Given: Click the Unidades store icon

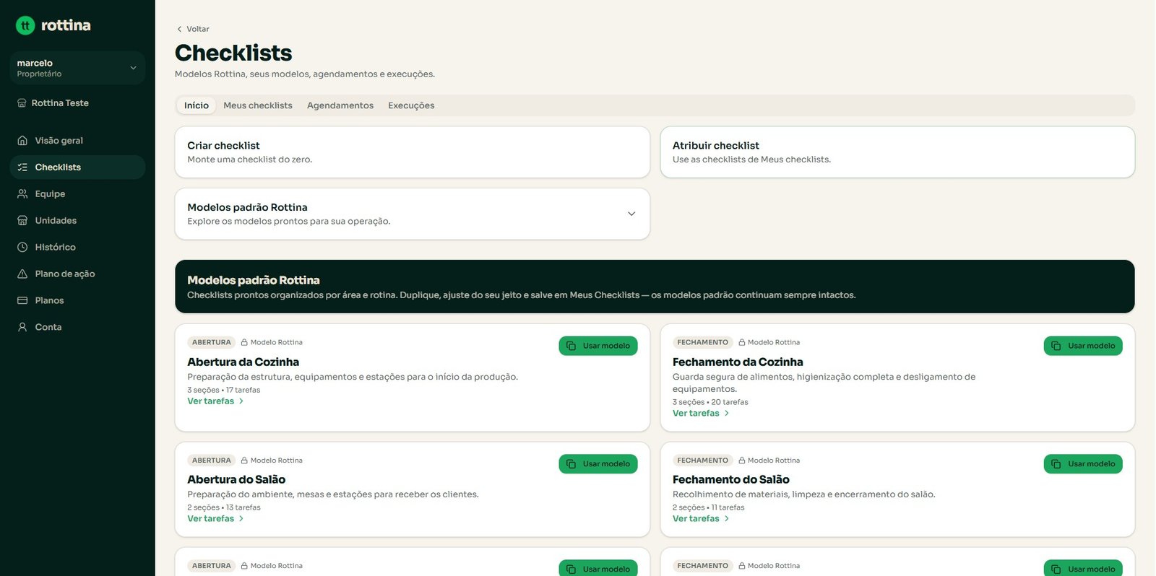Looking at the screenshot, I should pyautogui.click(x=22, y=221).
